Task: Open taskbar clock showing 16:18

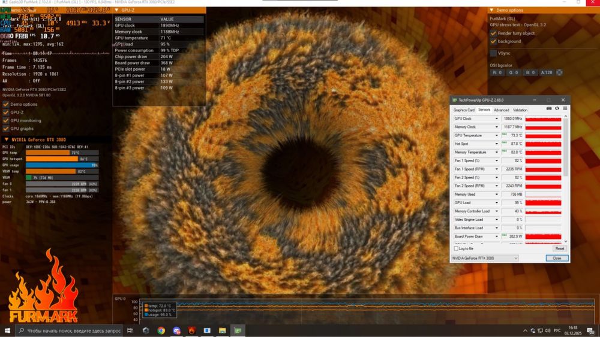Action: point(573,330)
